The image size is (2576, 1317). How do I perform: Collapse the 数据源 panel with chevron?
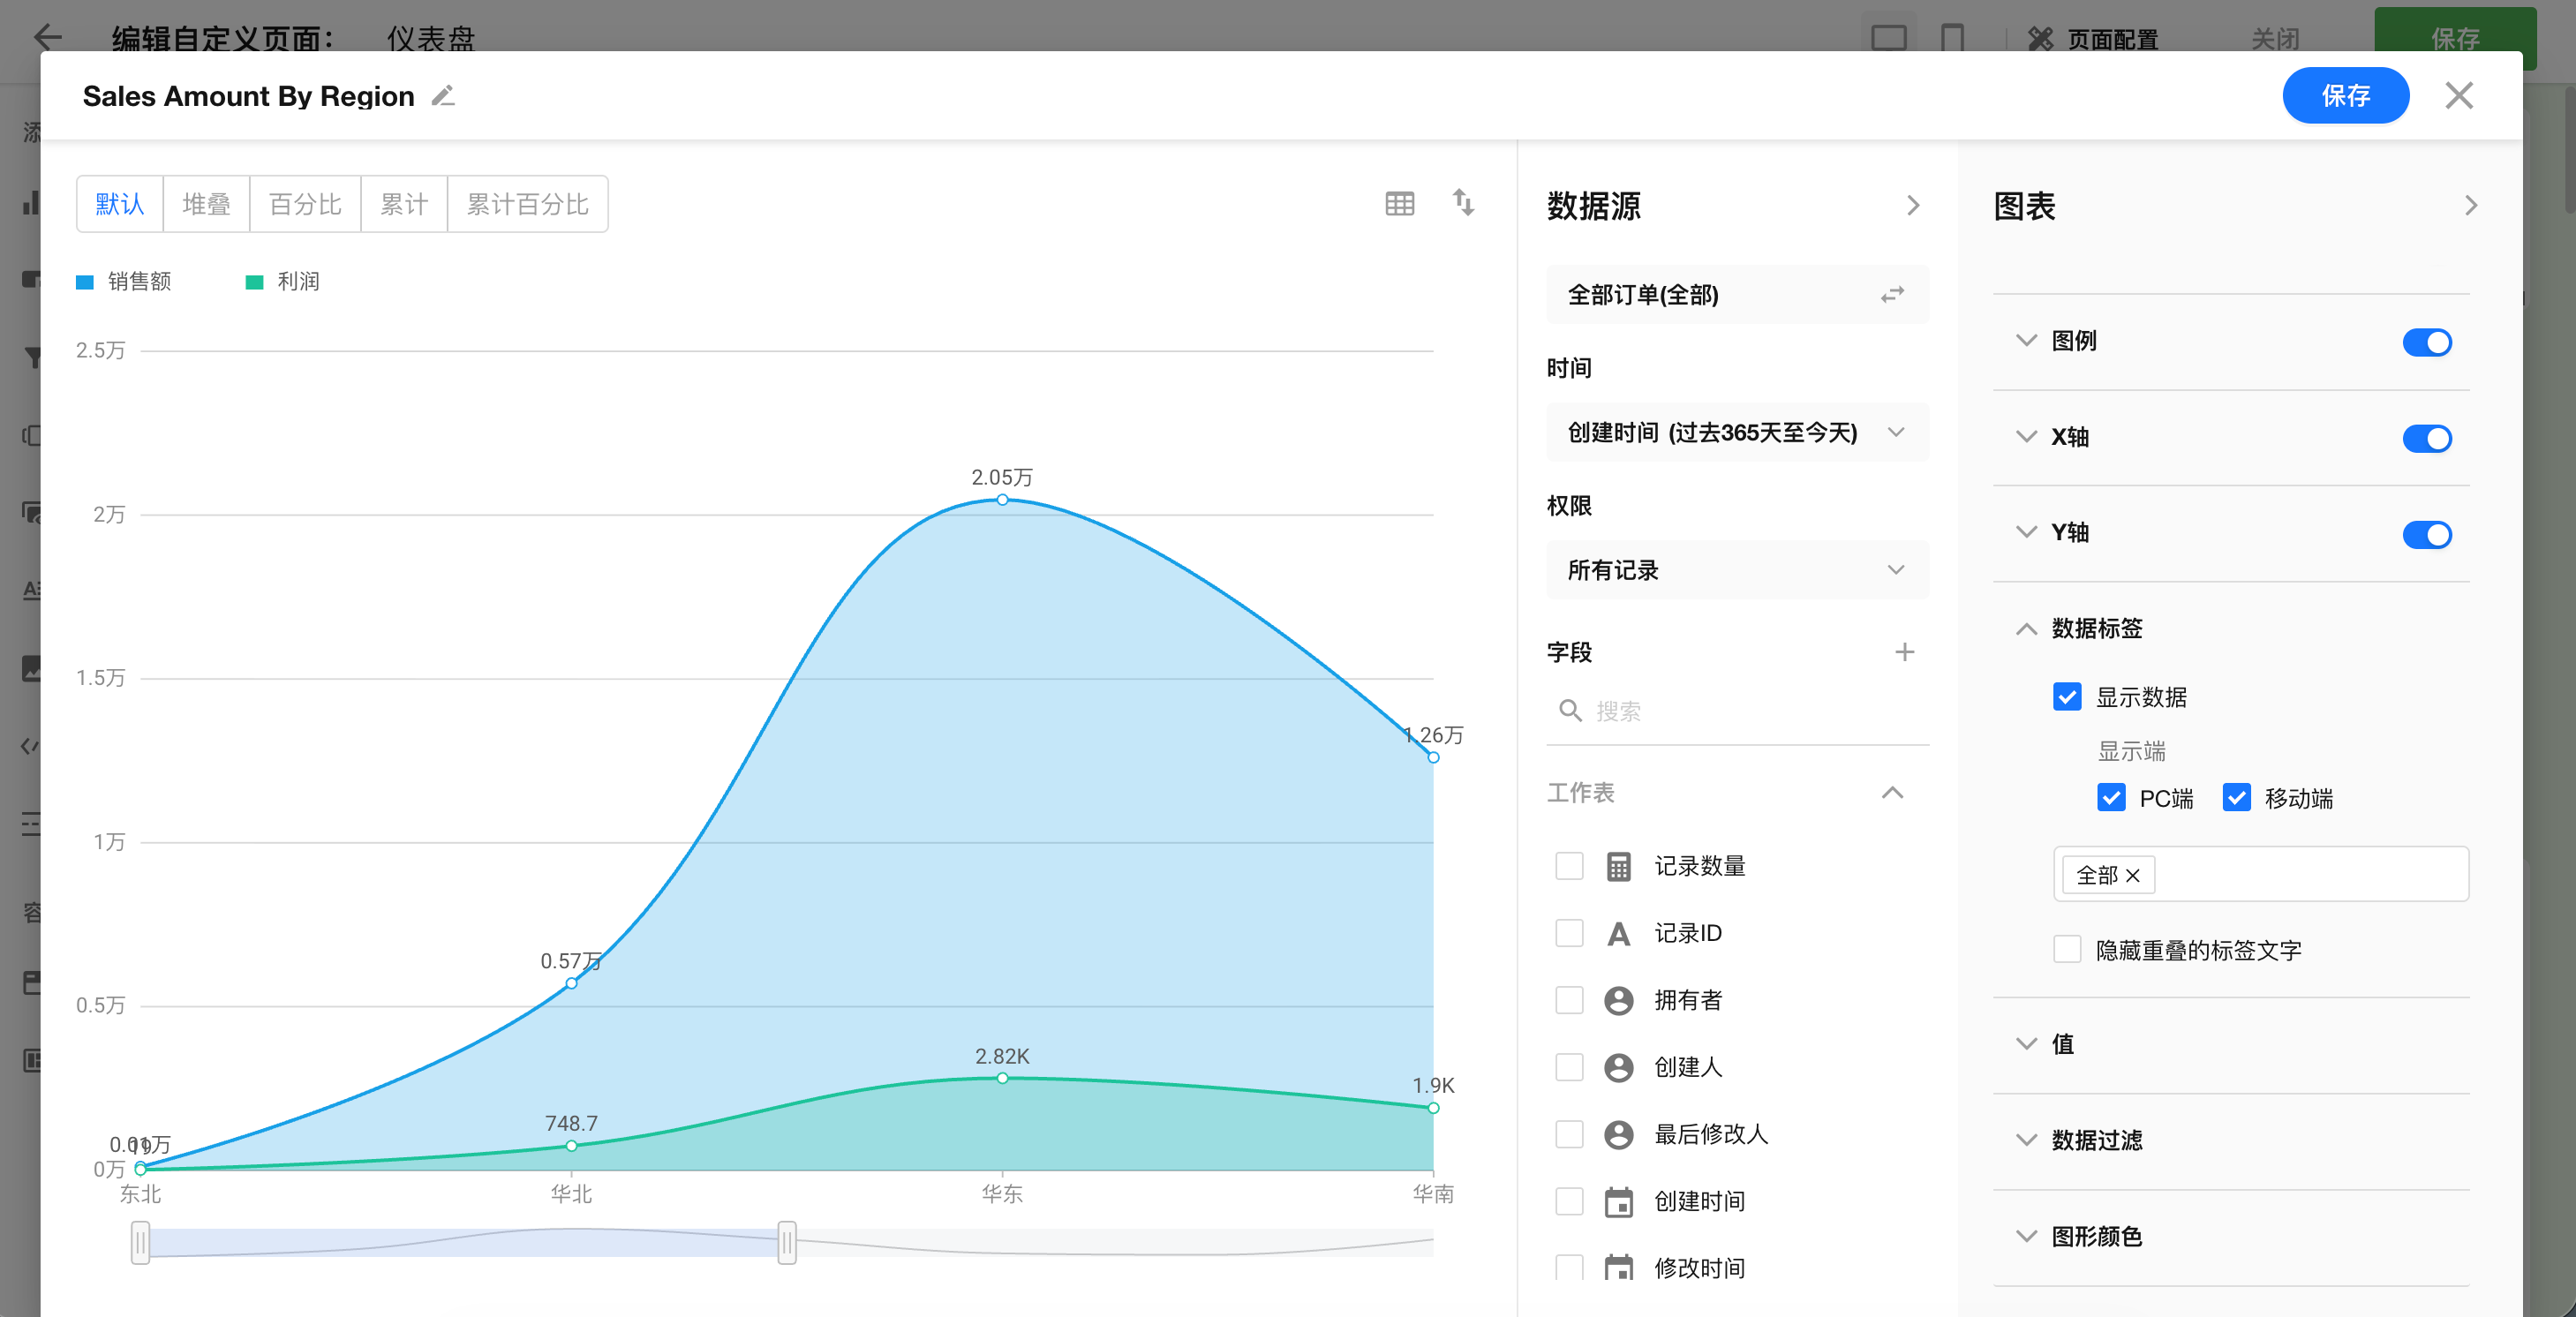pyautogui.click(x=1912, y=205)
